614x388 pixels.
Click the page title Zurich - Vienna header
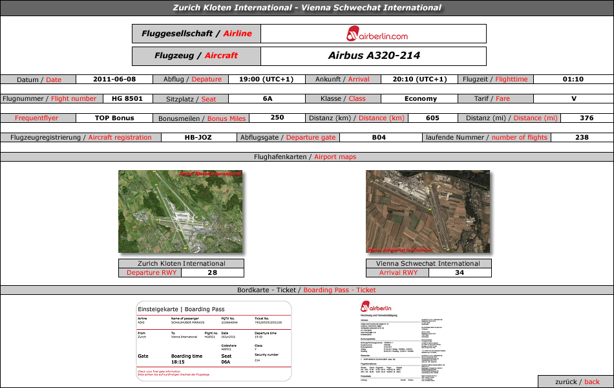click(307, 8)
